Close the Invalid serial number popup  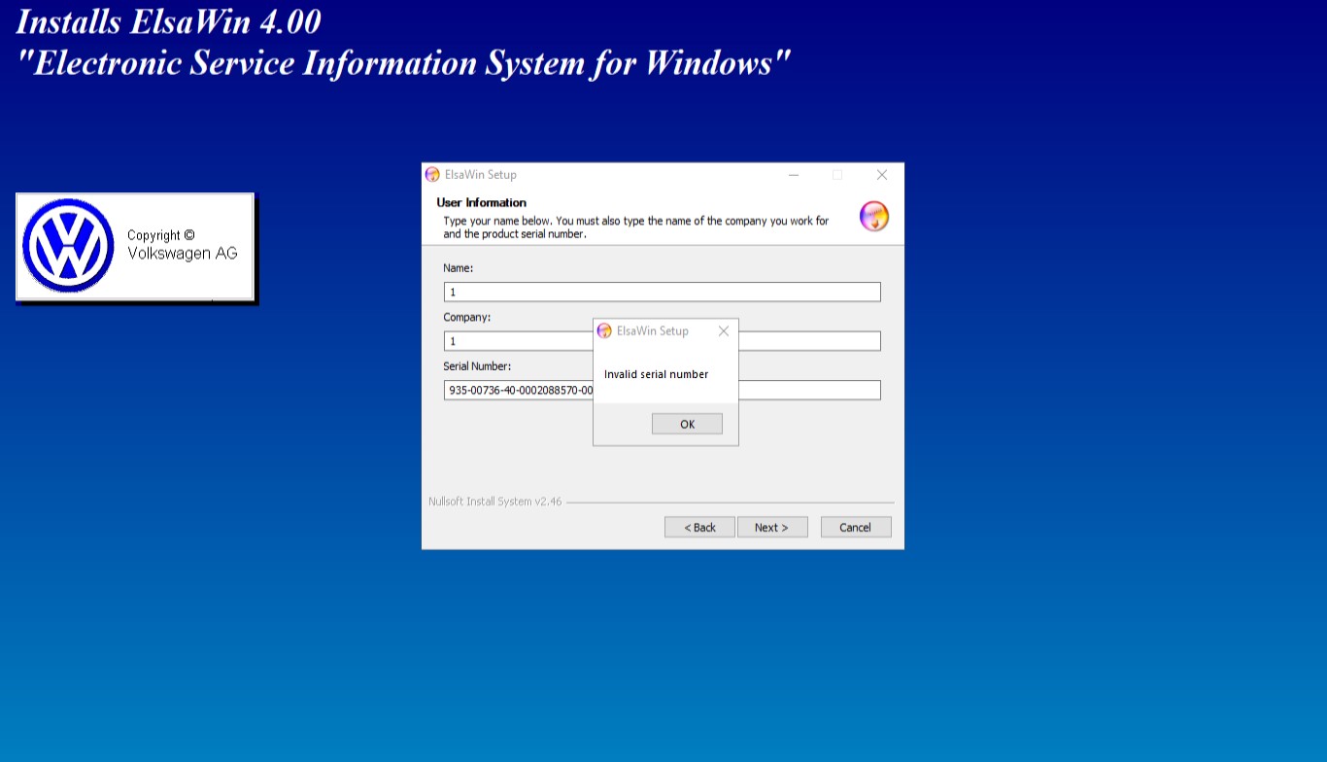tap(723, 331)
